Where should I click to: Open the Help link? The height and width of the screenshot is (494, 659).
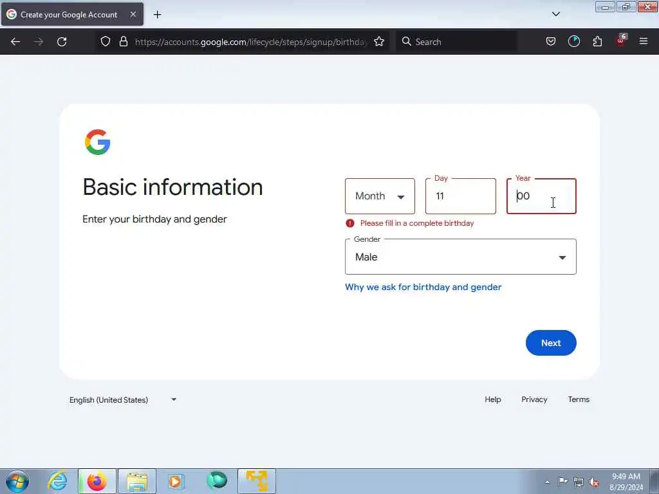coord(492,399)
